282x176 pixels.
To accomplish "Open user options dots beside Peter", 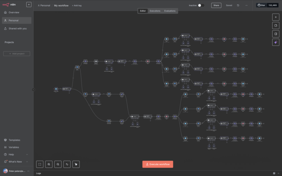I will (x=29, y=171).
